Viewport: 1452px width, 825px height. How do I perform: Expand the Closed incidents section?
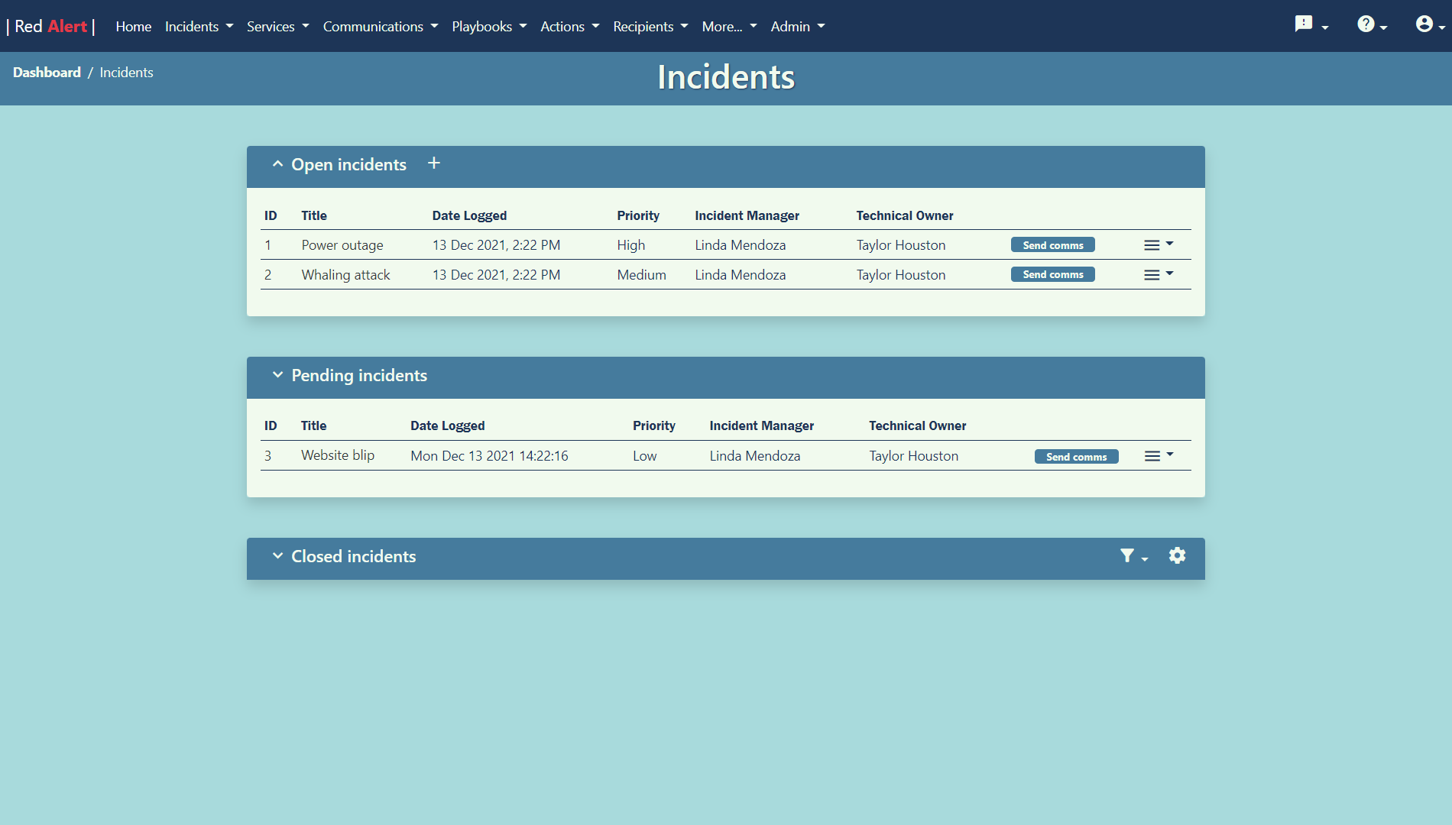point(277,555)
